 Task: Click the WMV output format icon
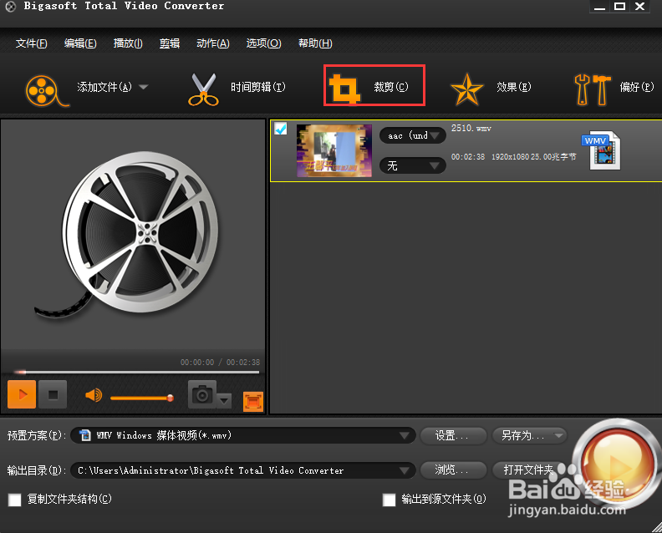point(602,151)
